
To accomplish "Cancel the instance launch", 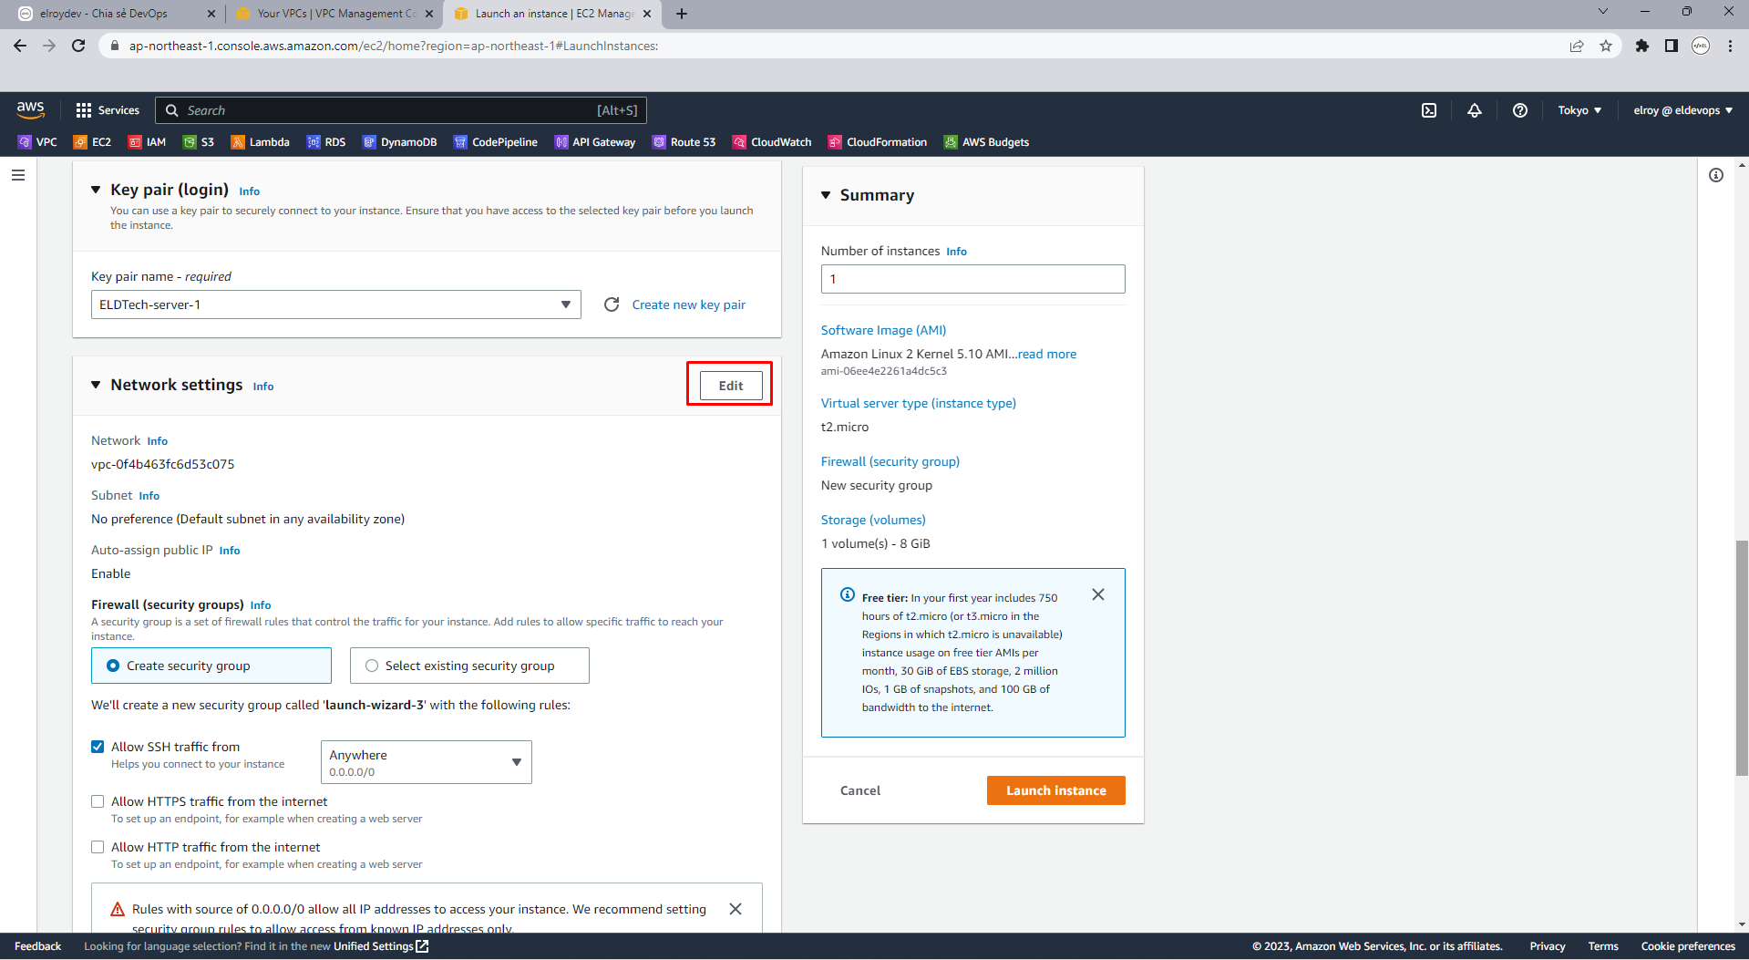I will tap(859, 790).
